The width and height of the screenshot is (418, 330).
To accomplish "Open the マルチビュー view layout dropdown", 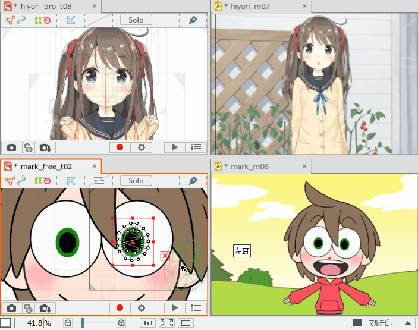I will coord(382,323).
